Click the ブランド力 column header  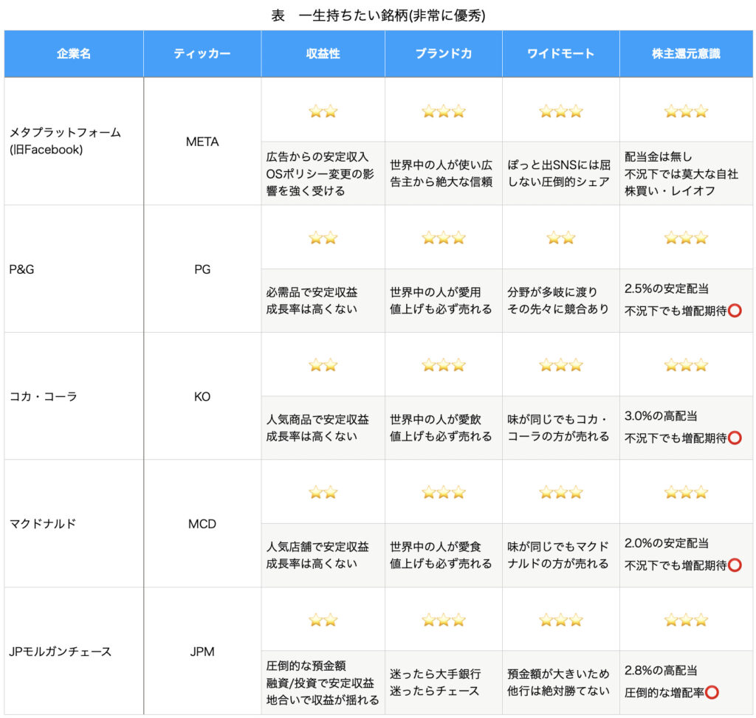(x=444, y=53)
